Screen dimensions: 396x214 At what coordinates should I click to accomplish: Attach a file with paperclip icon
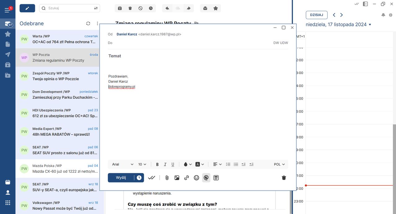pos(167,178)
